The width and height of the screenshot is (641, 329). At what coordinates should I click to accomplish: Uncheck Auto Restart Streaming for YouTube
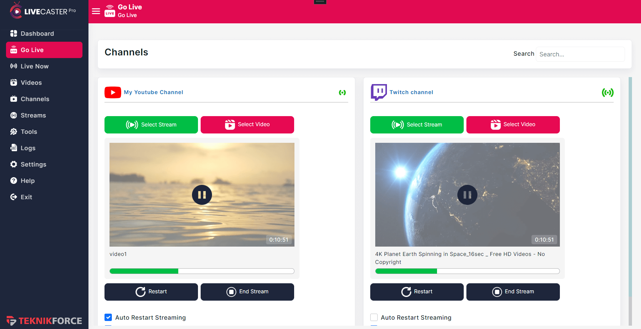[108, 317]
